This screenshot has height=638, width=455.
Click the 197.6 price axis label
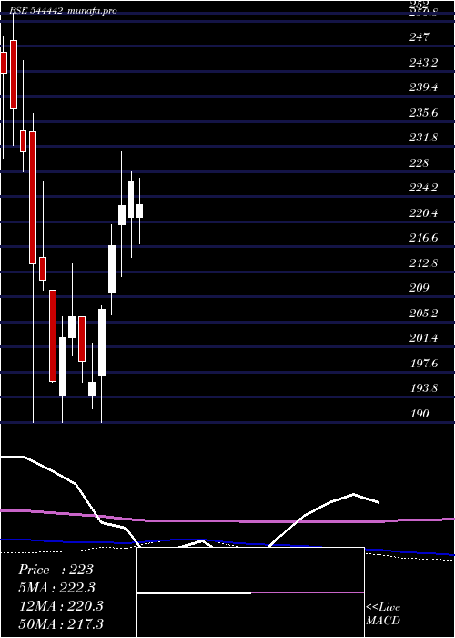[424, 364]
